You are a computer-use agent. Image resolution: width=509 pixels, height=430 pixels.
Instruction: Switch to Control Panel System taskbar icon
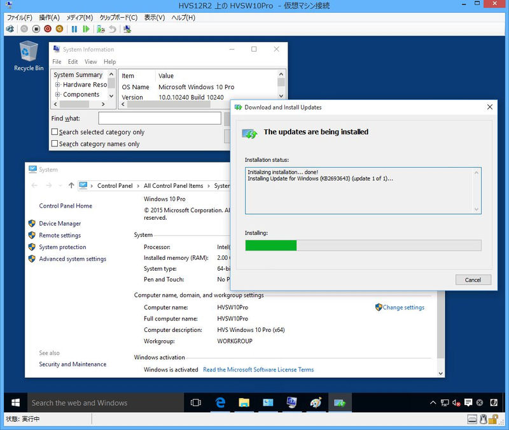click(x=268, y=403)
